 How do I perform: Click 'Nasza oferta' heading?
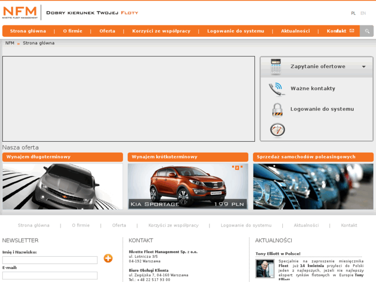pos(20,147)
